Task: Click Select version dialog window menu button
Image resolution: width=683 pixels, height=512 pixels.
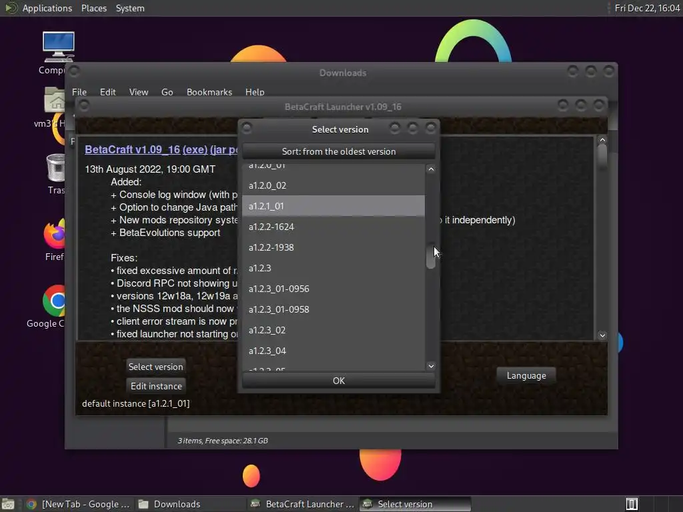Action: 247,128
